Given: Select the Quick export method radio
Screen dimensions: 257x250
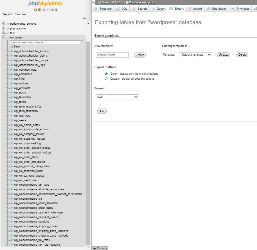Looking at the screenshot, I should [x=106, y=74].
